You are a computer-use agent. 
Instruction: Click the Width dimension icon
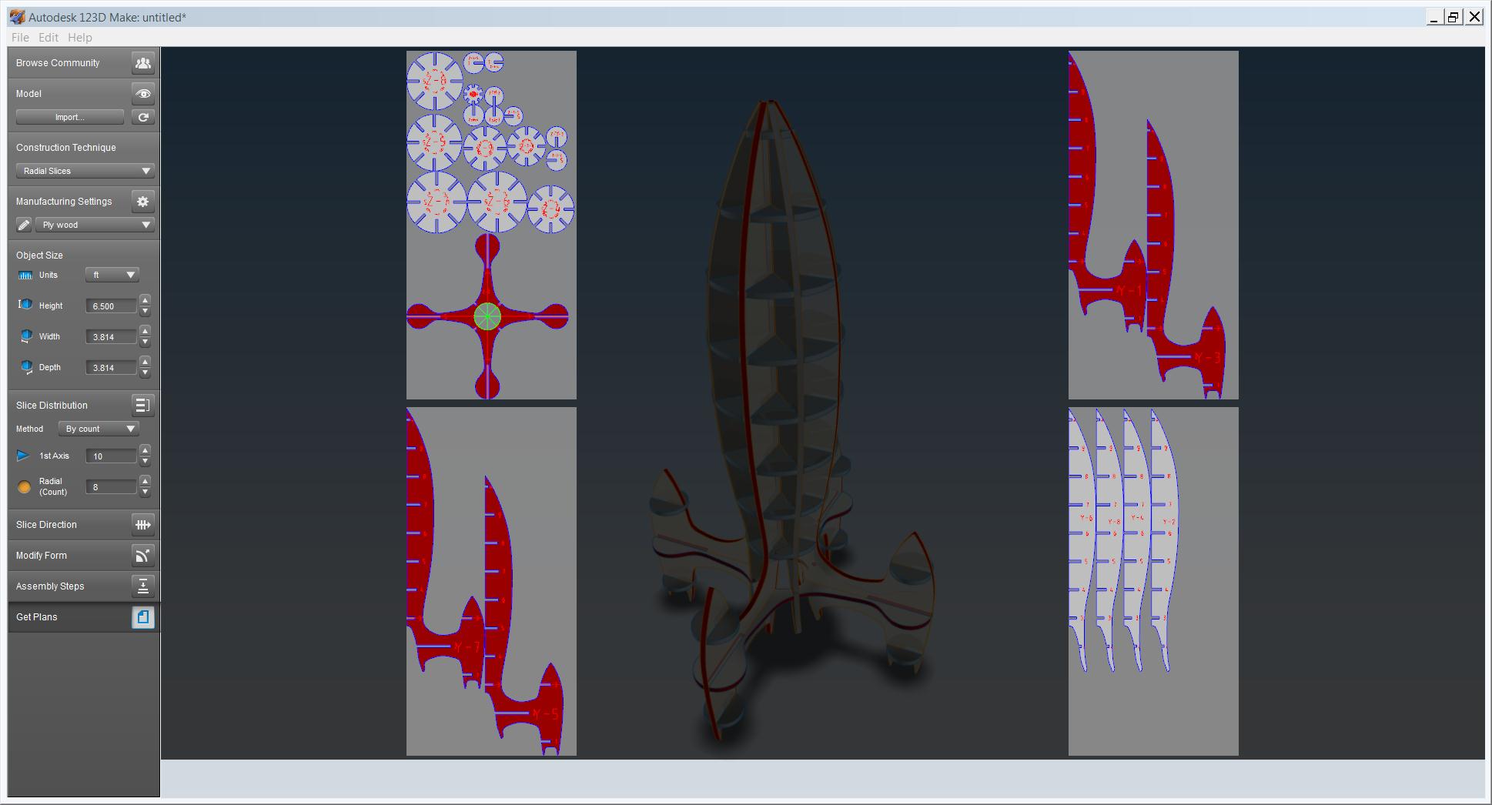coord(26,336)
